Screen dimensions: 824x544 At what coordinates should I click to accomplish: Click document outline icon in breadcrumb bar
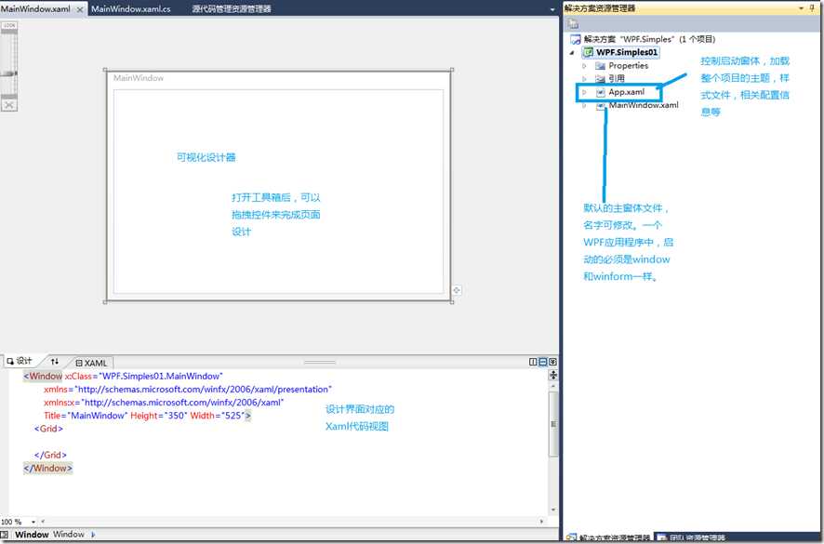(x=5, y=535)
